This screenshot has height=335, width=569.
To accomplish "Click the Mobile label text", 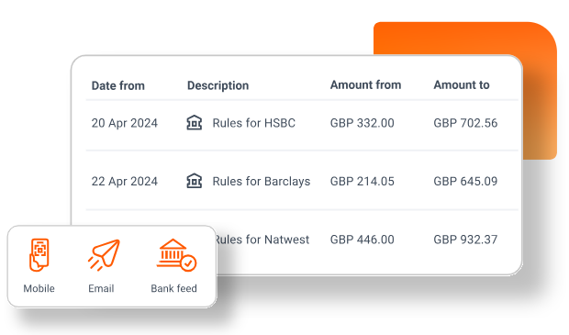I will [x=39, y=288].
